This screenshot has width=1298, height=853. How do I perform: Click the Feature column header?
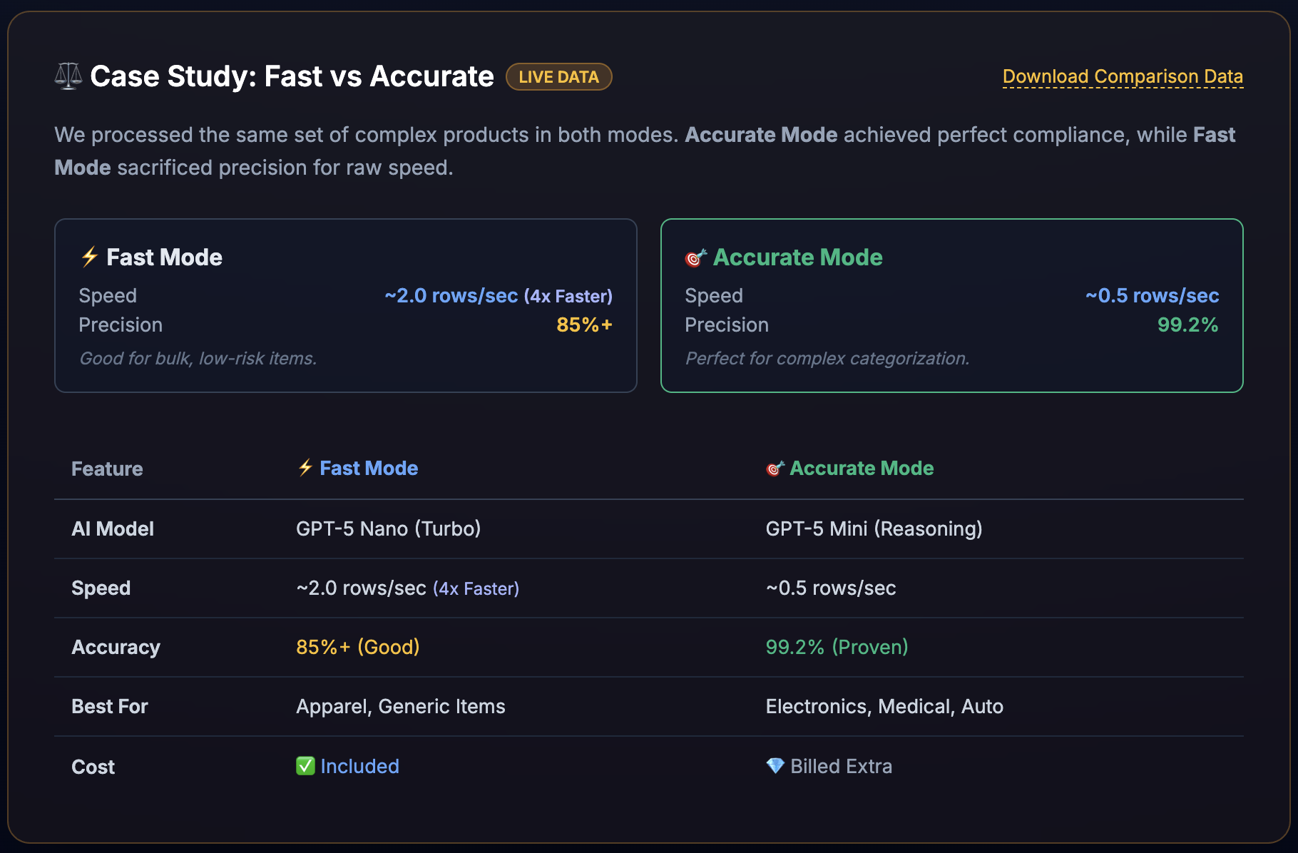[x=107, y=469]
